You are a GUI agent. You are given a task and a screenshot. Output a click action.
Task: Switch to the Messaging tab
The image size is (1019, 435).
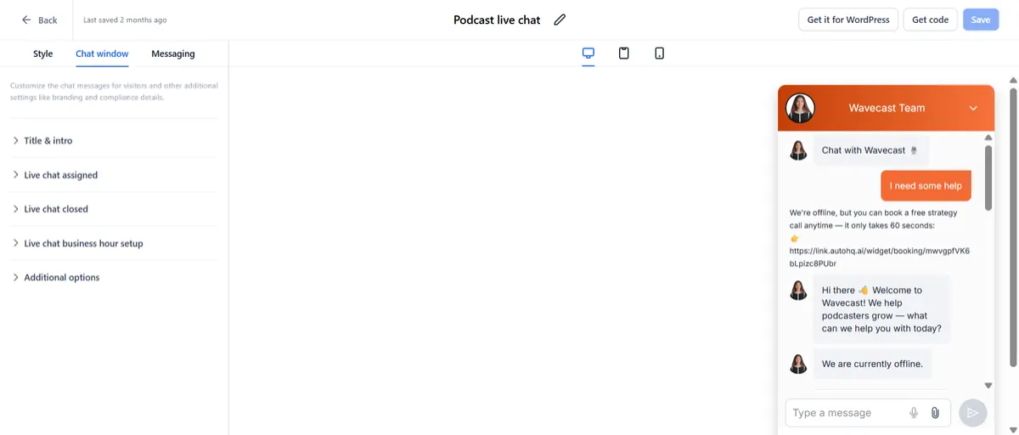(173, 54)
